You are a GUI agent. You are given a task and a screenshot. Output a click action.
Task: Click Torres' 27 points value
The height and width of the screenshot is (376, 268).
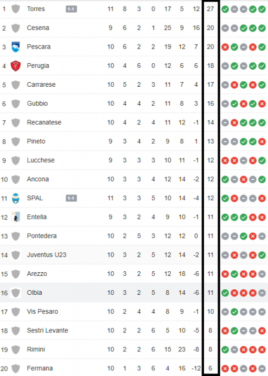tap(210, 9)
